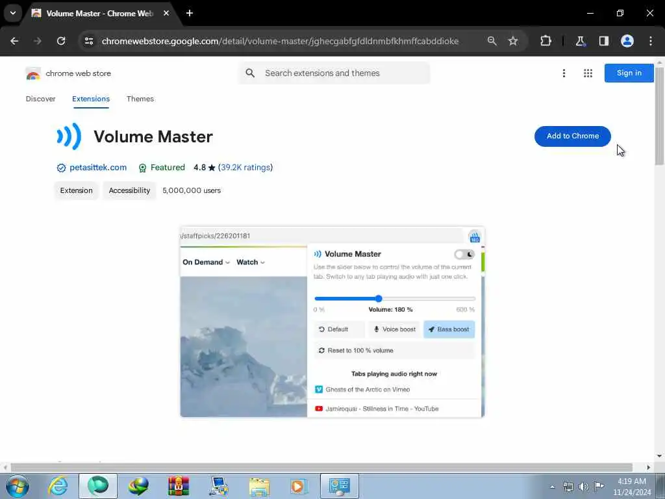Open the zoom magnifier in address bar
Screen dimensions: 665x499
click(x=492, y=41)
